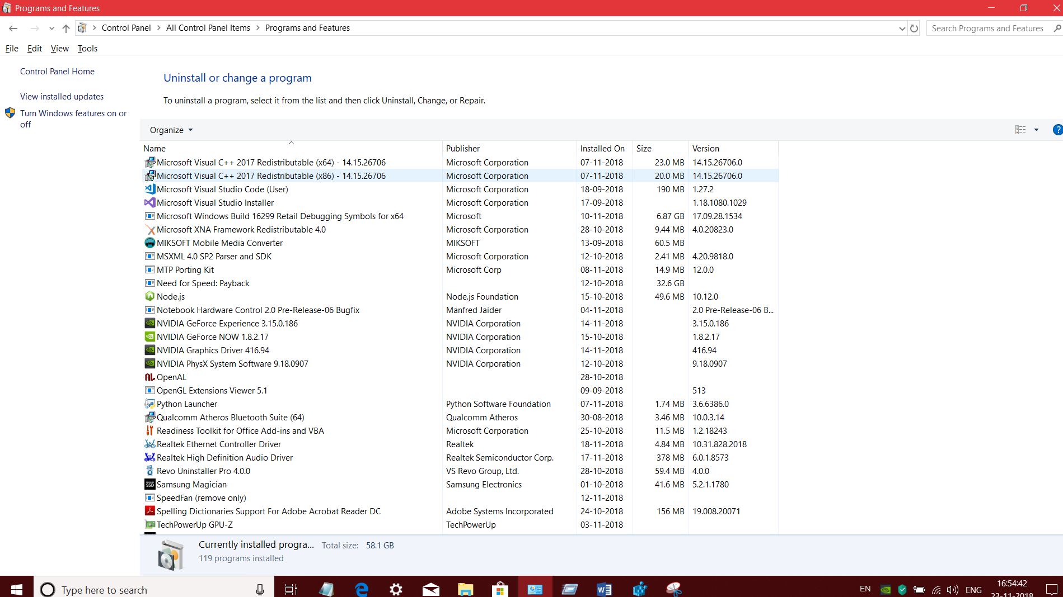Click the Visual Studio Code program icon
This screenshot has height=597, width=1063.
pyautogui.click(x=149, y=189)
